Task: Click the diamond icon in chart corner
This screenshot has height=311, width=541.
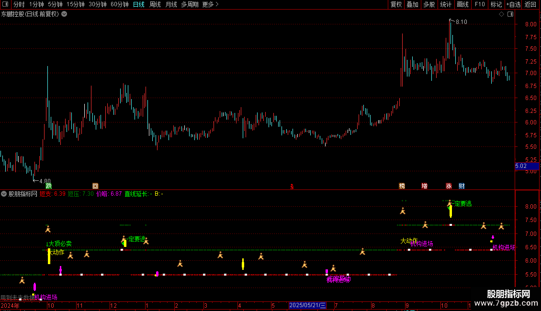Action: click(x=502, y=14)
